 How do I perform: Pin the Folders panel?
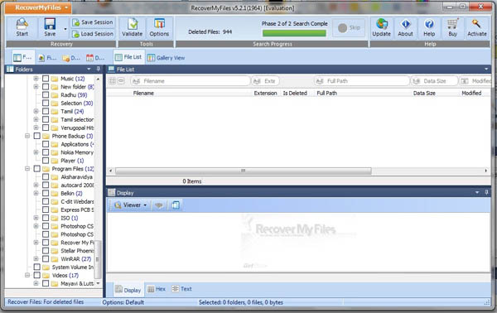coord(99,69)
